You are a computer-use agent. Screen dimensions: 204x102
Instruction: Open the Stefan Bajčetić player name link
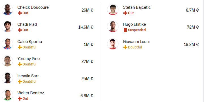[x=137, y=7]
